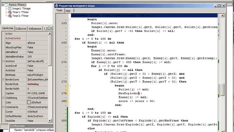Edit Caption value MY COOL GAME

click(x=37, y=93)
